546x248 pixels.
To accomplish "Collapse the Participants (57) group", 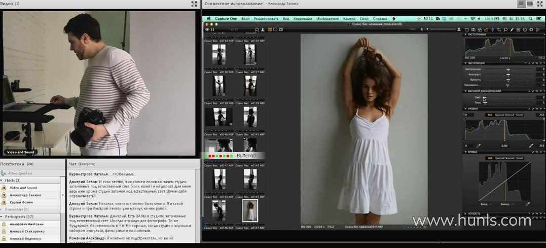I will click(2, 217).
